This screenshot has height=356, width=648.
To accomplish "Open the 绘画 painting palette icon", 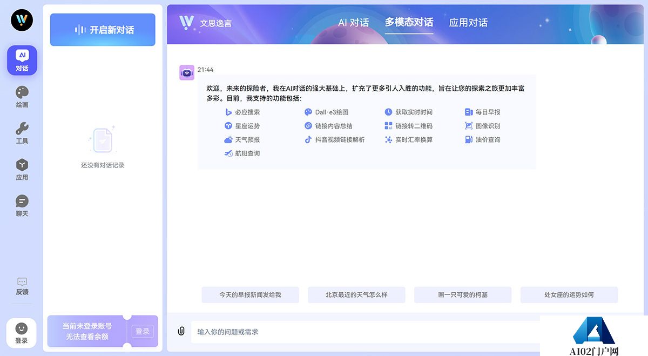I will (22, 92).
